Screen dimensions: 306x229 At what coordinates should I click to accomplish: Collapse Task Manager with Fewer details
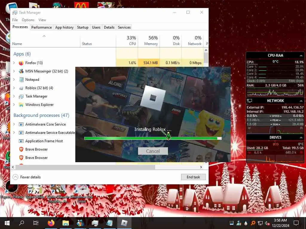point(27,177)
